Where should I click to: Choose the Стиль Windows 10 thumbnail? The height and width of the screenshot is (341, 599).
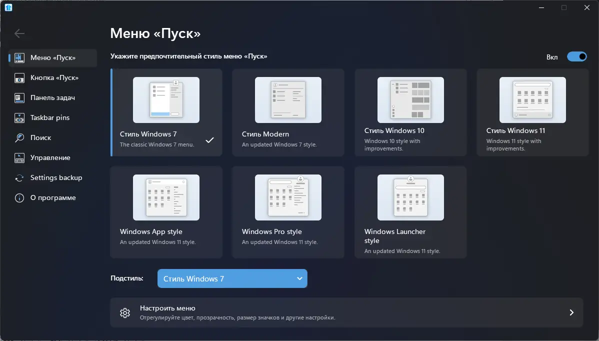[x=410, y=100]
